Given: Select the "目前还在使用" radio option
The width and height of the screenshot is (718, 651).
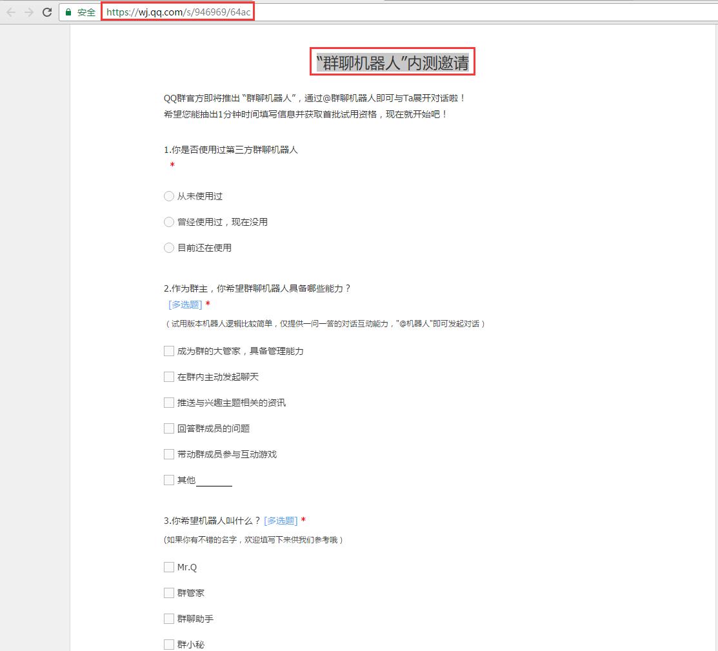Looking at the screenshot, I should click(x=168, y=248).
